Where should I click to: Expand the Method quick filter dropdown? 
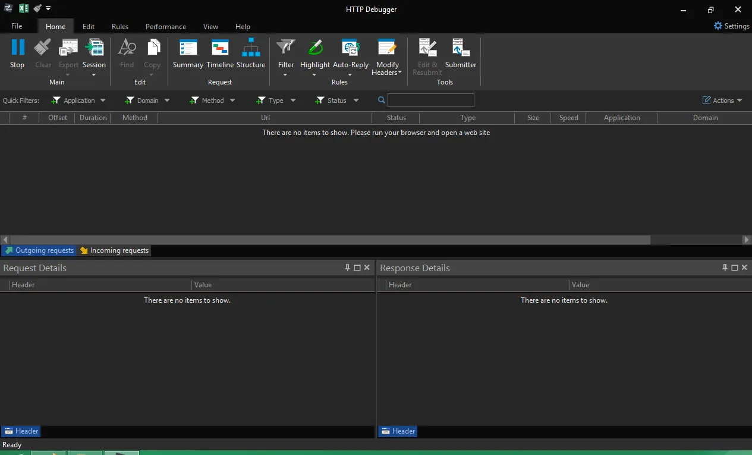[232, 101]
